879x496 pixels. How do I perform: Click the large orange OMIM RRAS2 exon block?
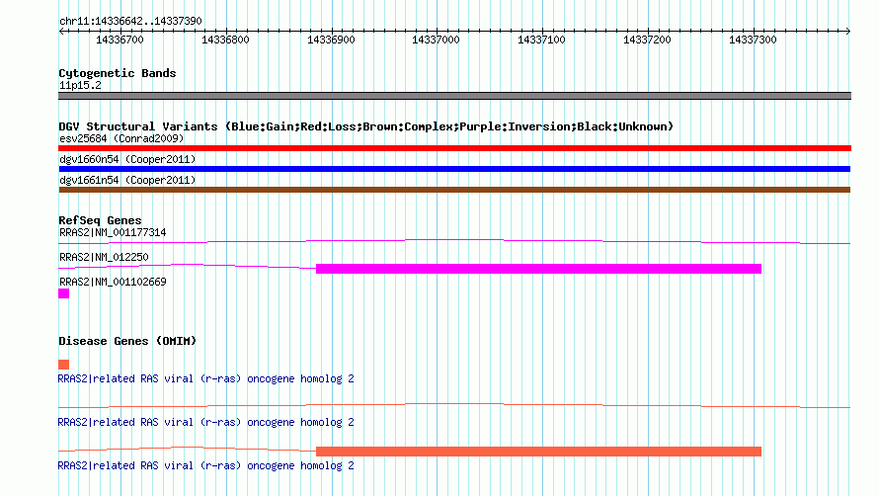coord(538,452)
